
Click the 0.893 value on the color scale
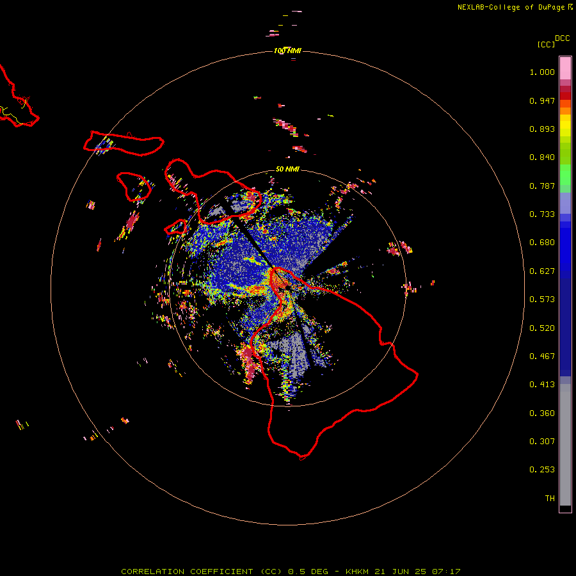(542, 129)
